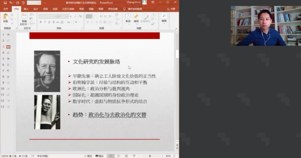
Task: Open the Shapes (形状) gallery
Action: click(x=128, y=17)
